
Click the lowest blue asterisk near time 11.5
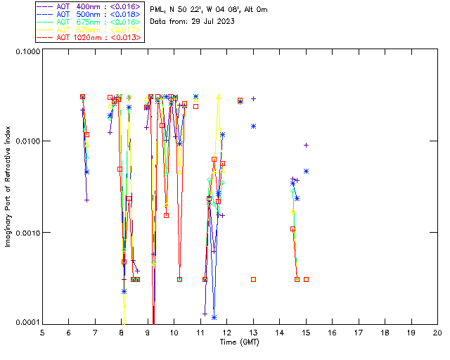tap(214, 318)
